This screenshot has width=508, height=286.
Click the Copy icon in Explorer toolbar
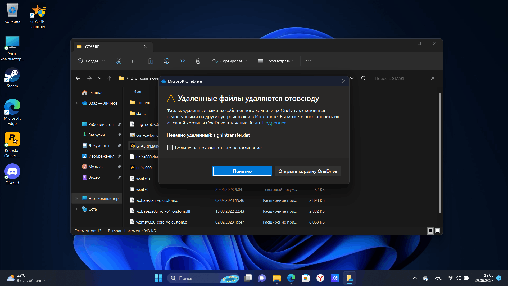click(134, 61)
